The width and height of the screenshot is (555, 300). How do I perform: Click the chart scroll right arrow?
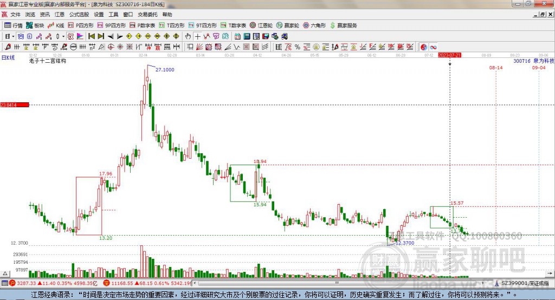pos(550,273)
